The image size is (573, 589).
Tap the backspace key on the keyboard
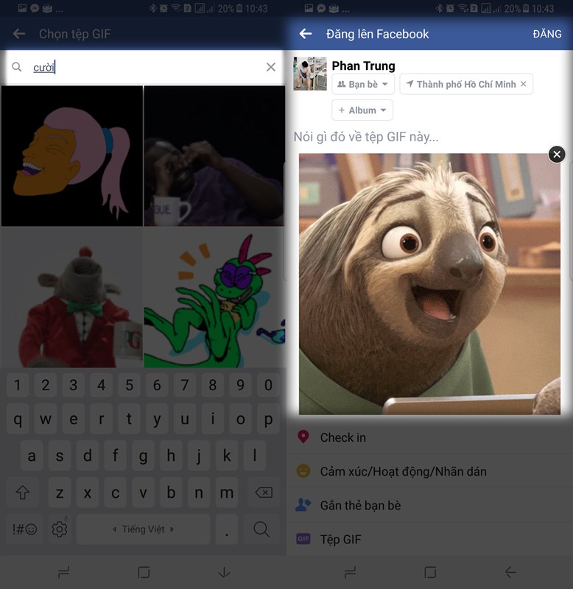[x=264, y=493]
